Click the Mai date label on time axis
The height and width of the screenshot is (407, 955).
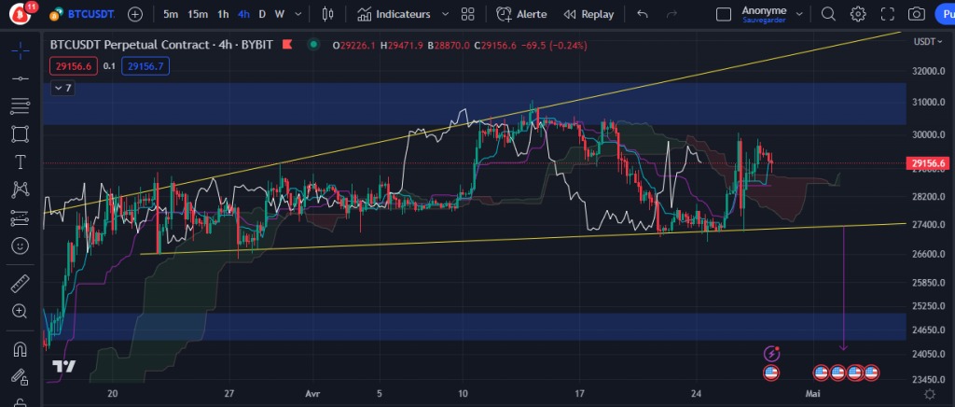pos(812,394)
